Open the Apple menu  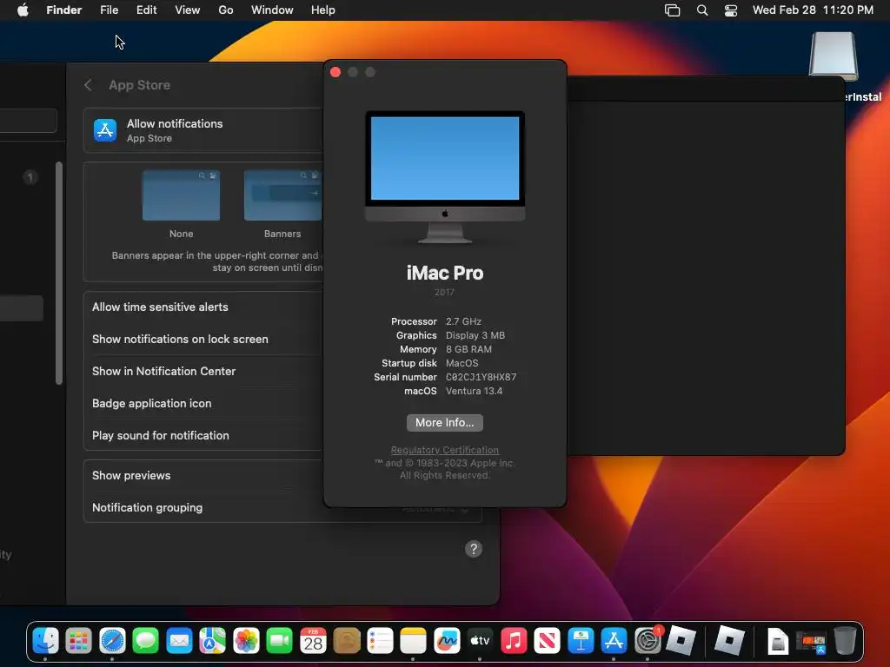[x=23, y=10]
